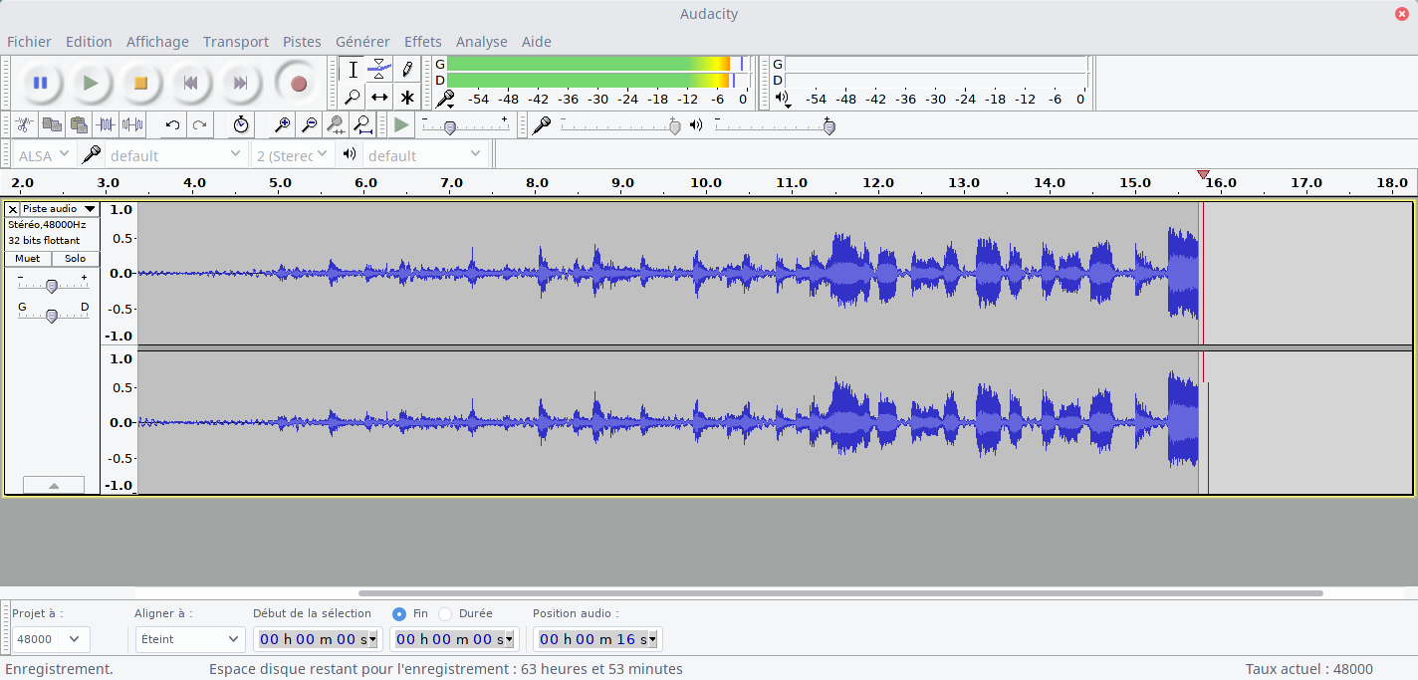Image resolution: width=1418 pixels, height=680 pixels.
Task: Open the Effets menu
Action: click(x=423, y=42)
